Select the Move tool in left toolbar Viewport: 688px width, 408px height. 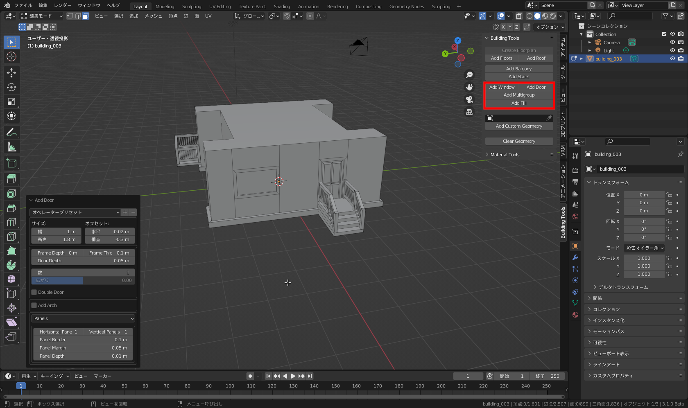11,73
